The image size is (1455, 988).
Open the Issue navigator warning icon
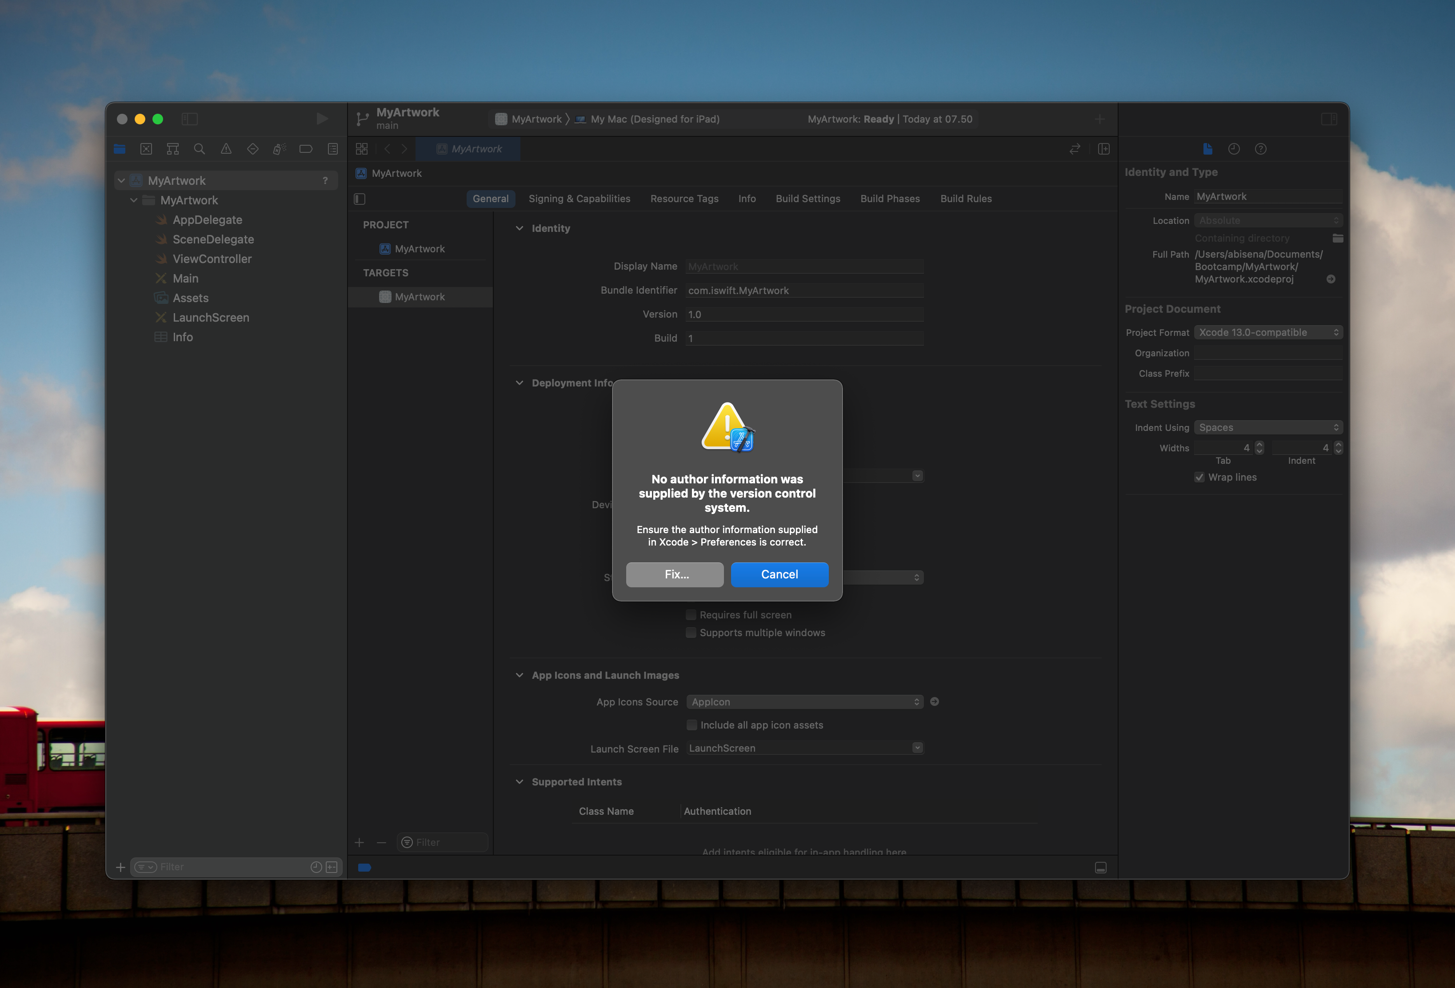226,149
